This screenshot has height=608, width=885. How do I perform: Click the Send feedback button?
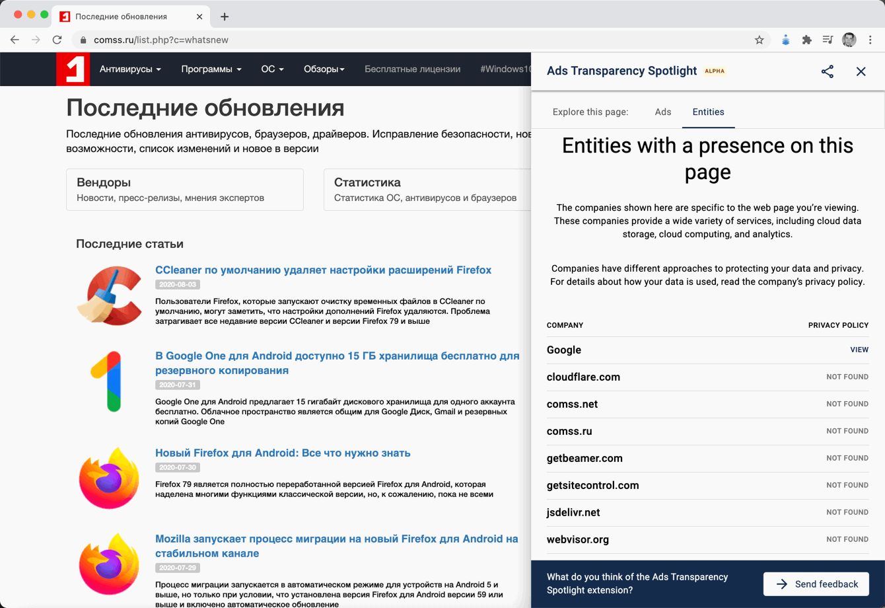click(x=816, y=584)
